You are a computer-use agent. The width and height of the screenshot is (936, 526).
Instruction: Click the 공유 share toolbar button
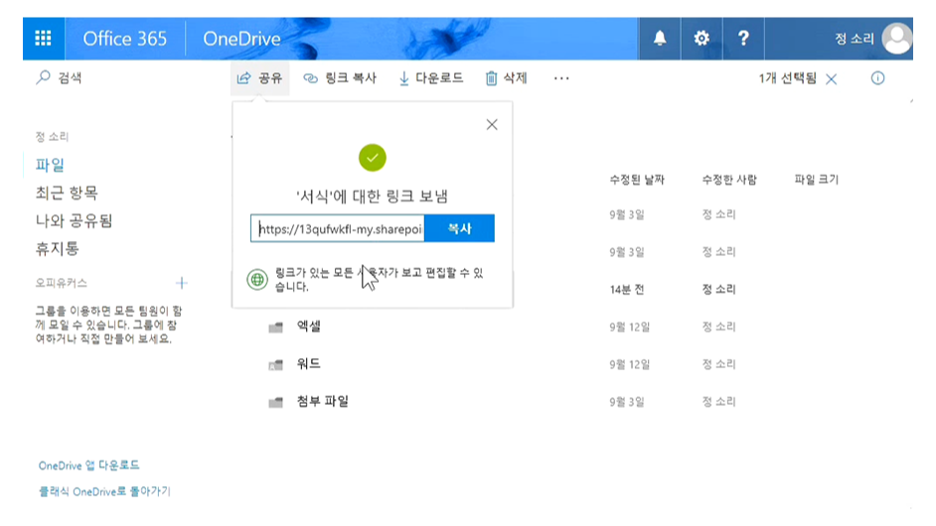pos(260,78)
